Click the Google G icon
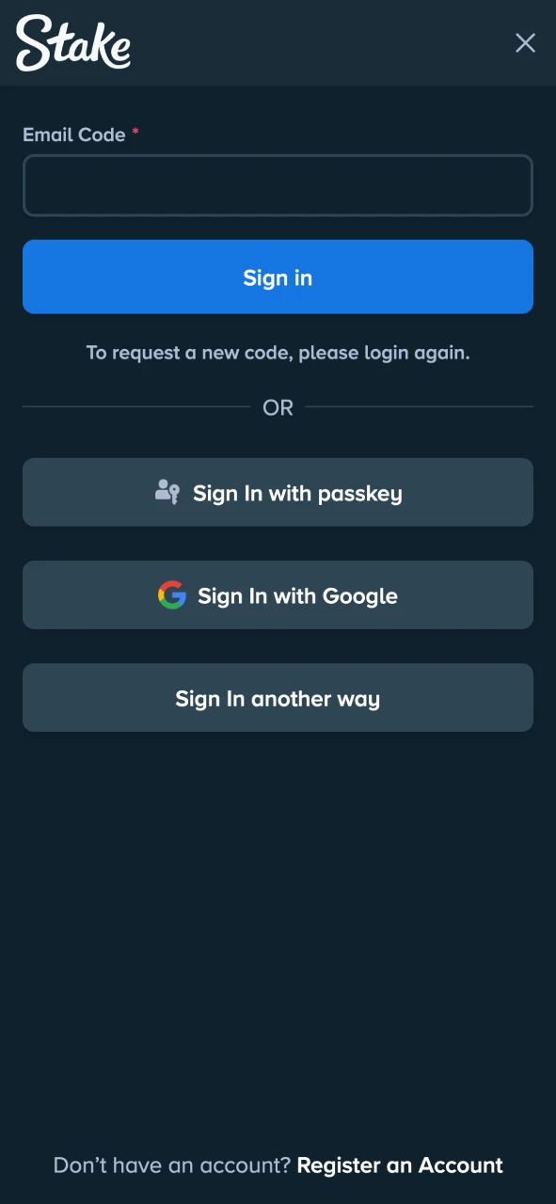The width and height of the screenshot is (556, 1204). coord(173,594)
